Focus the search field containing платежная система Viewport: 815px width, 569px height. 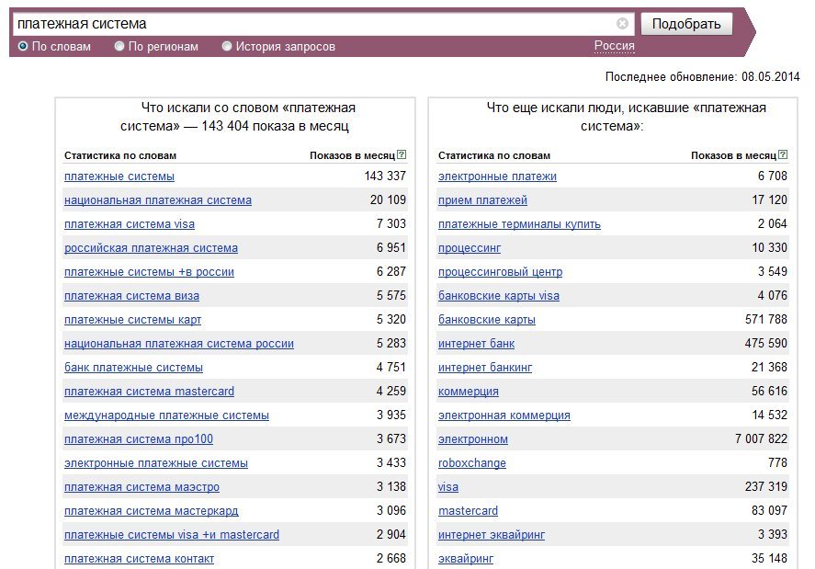[314, 23]
